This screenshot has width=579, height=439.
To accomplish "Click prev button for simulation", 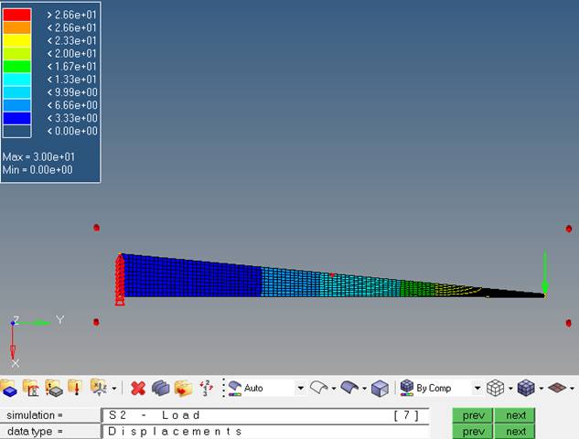I will (x=473, y=415).
